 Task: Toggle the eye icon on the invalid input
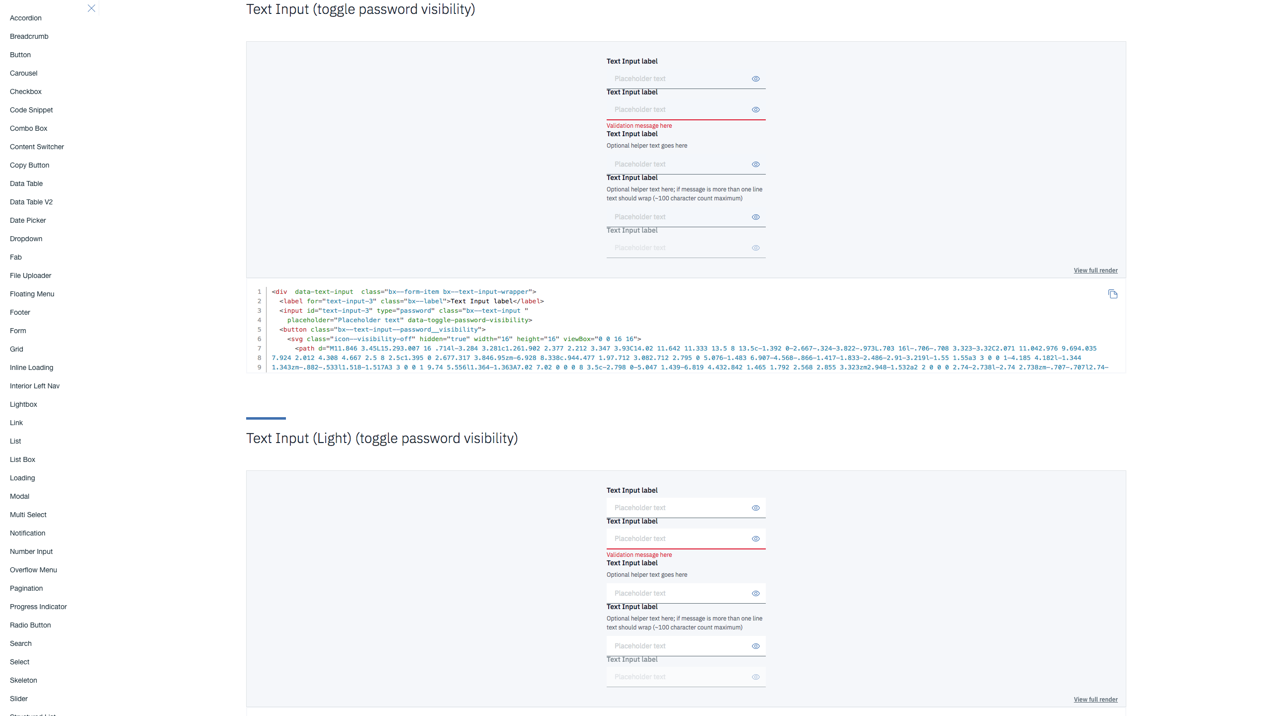pyautogui.click(x=755, y=109)
